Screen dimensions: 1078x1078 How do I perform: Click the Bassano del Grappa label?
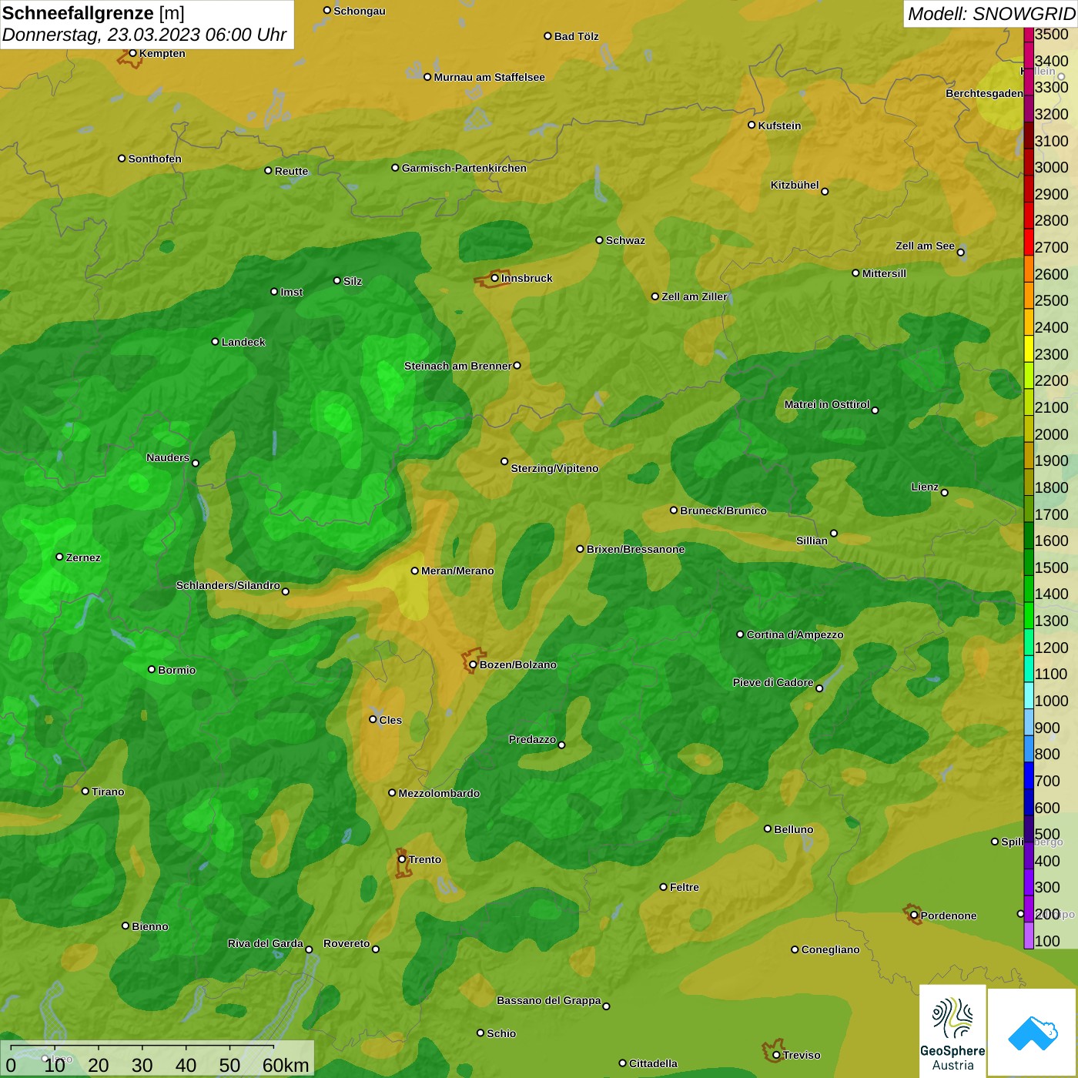(549, 1000)
